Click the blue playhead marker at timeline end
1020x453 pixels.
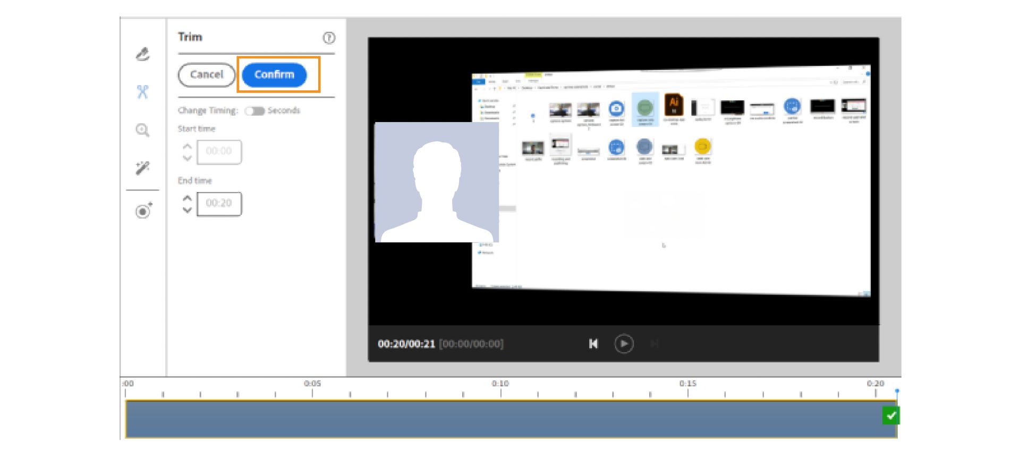(x=897, y=391)
